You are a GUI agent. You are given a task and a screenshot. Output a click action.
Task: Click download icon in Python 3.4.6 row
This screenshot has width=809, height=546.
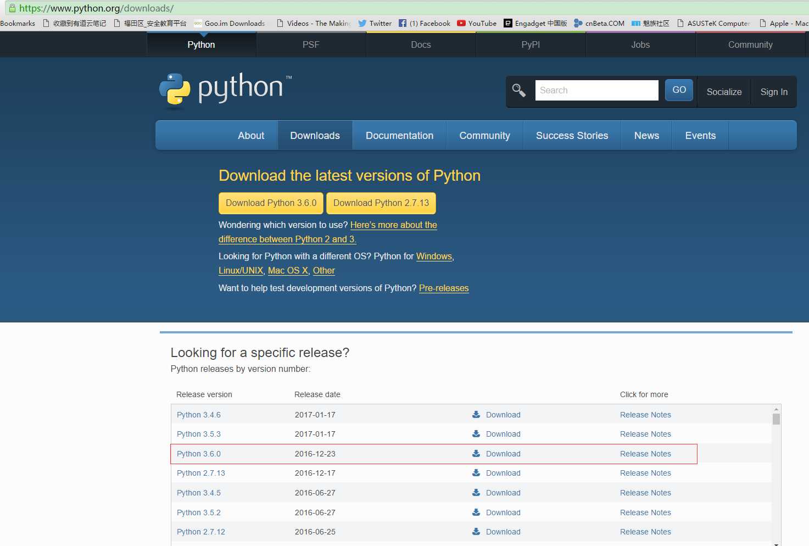tap(476, 415)
